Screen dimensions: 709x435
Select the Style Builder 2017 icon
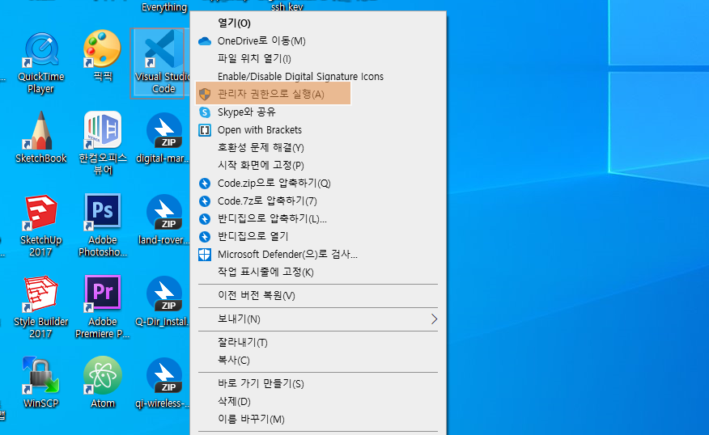(41, 307)
